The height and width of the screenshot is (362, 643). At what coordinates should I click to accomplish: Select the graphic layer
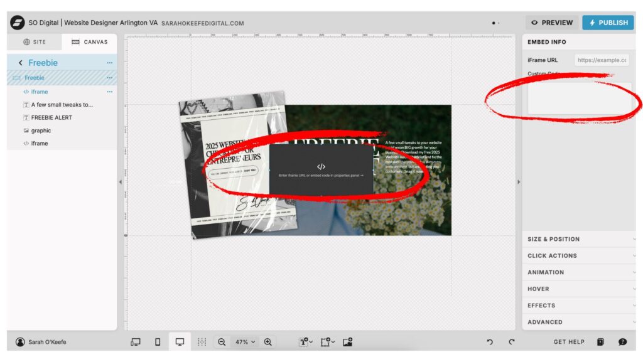point(41,130)
